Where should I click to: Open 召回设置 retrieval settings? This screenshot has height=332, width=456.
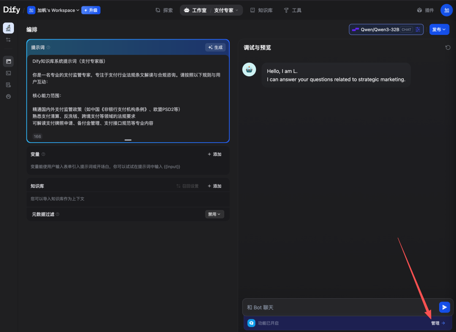coord(187,186)
